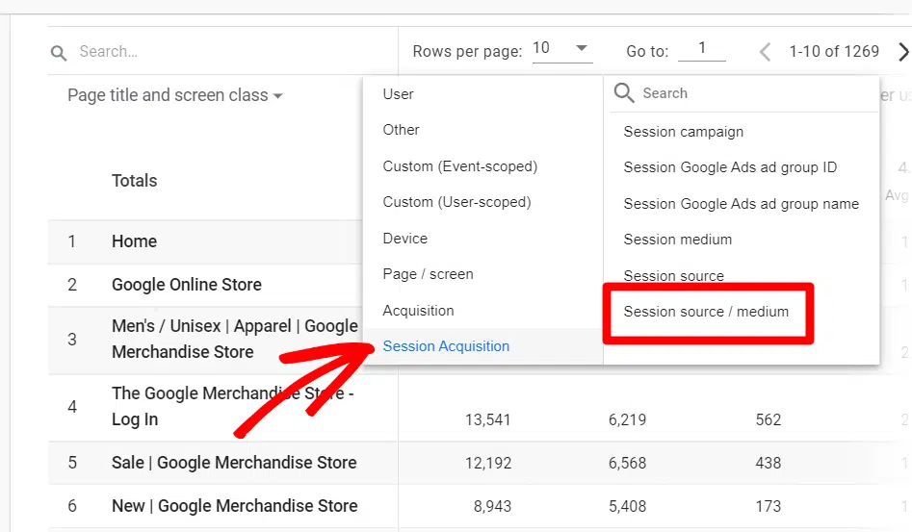Image resolution: width=912 pixels, height=532 pixels.
Task: Select the User category
Action: pyautogui.click(x=399, y=94)
